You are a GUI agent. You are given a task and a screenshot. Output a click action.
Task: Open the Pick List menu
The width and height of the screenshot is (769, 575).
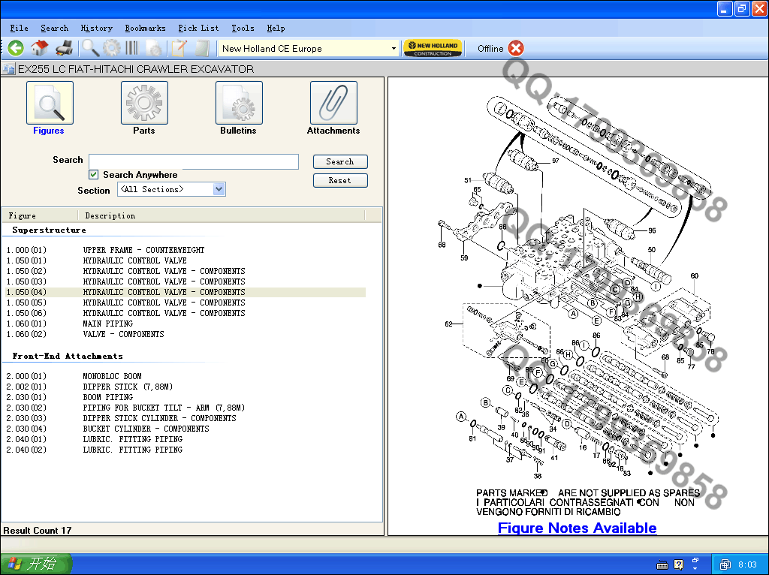tap(198, 29)
